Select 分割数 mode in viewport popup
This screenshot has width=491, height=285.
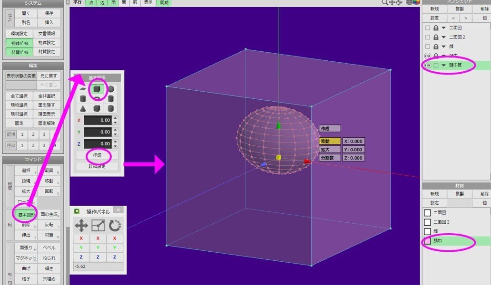click(x=330, y=158)
